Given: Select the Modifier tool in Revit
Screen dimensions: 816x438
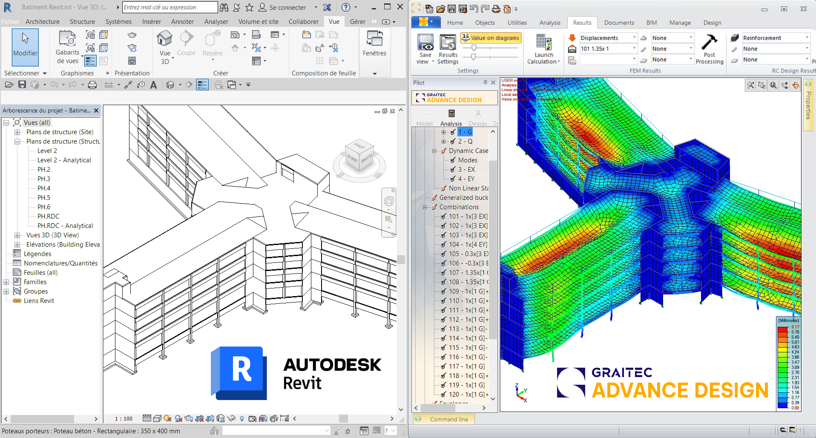Looking at the screenshot, I should [x=25, y=47].
